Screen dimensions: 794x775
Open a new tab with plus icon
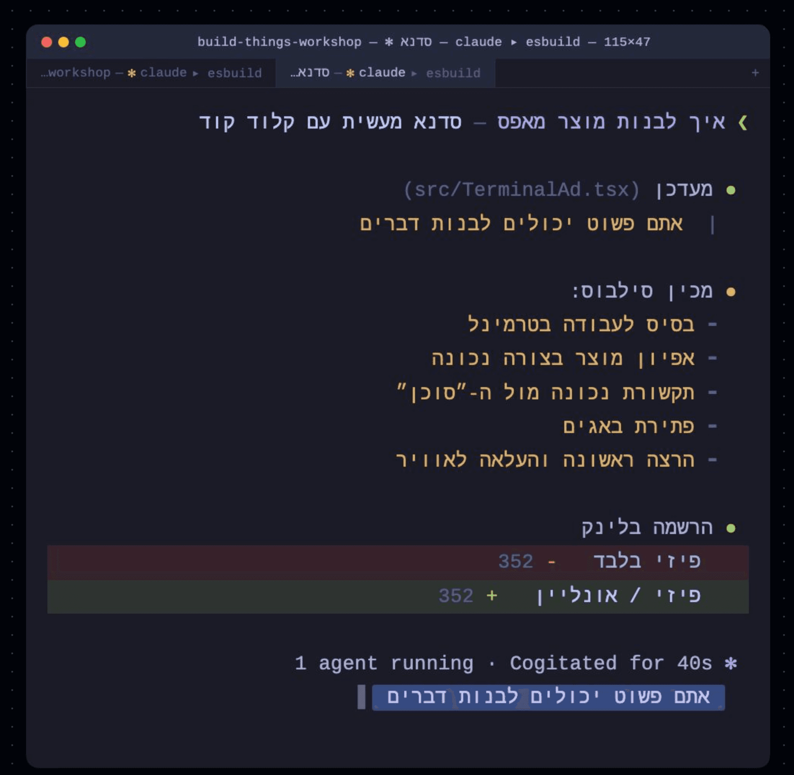pos(755,73)
